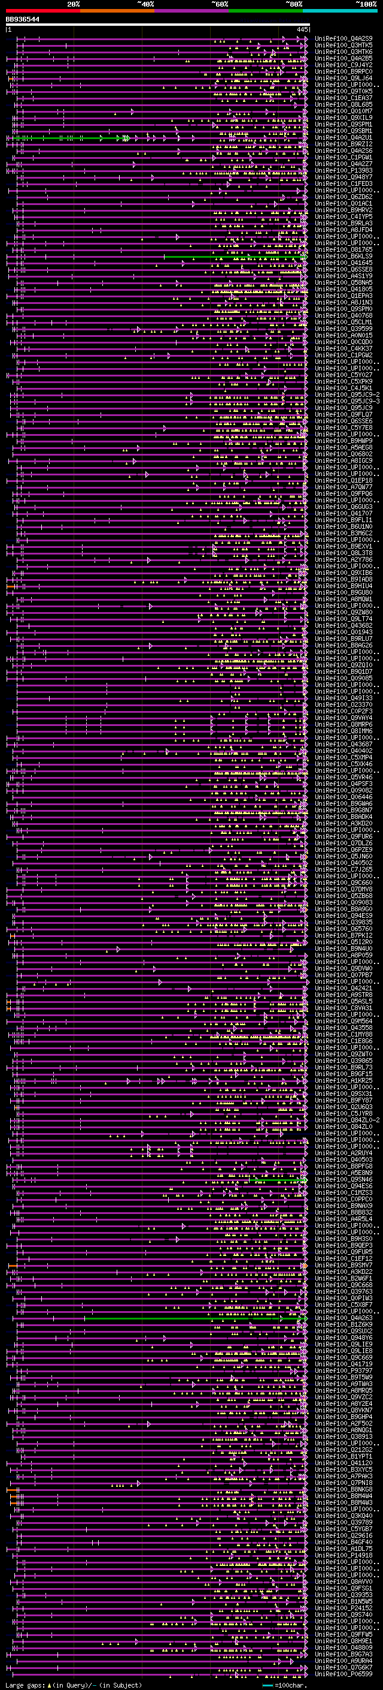Viewport: 383px width, 1690px height.
Task: Select hit UniRef100_Q4PSF3
Action: (344, 784)
